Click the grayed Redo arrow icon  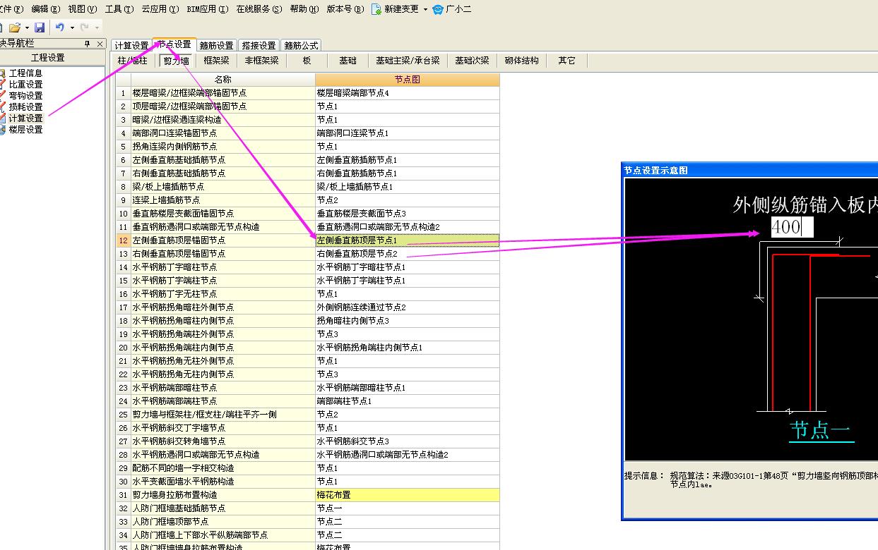click(x=85, y=28)
